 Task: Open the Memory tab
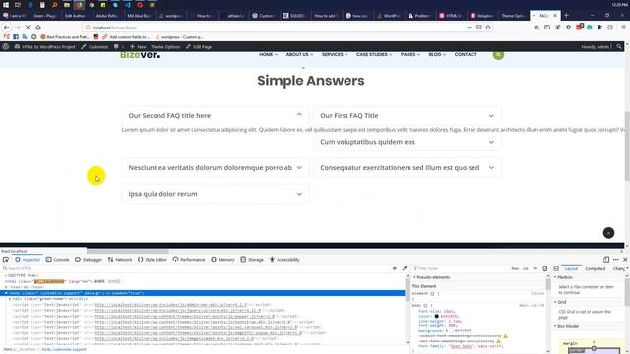(x=222, y=260)
